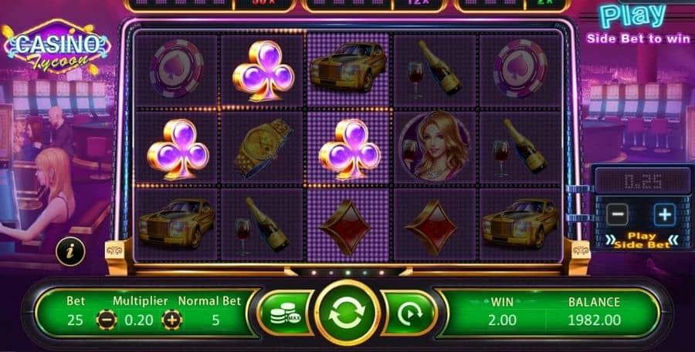Screen dimensions: 695x352
Task: Click the multiplier value 0.20
Action: tap(139, 320)
